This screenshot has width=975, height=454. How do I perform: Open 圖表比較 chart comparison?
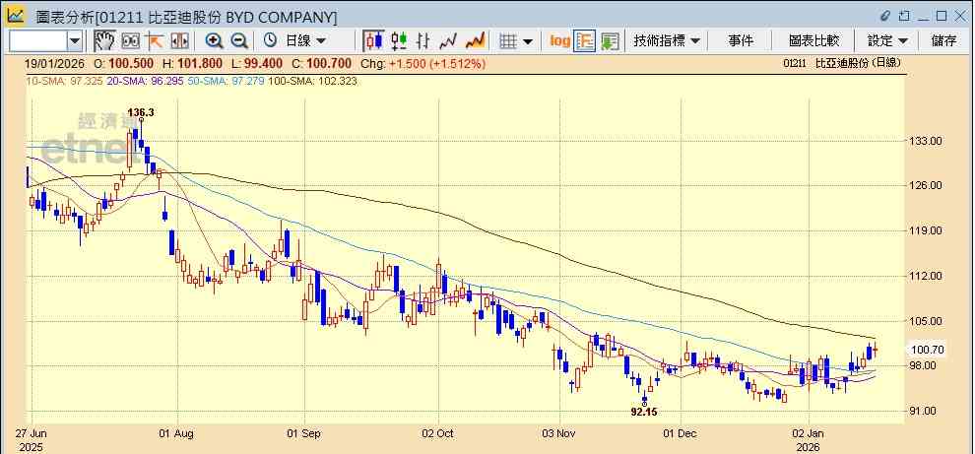[813, 41]
